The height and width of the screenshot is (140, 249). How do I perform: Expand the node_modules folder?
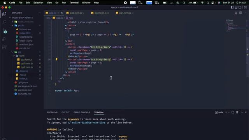tap(26, 22)
